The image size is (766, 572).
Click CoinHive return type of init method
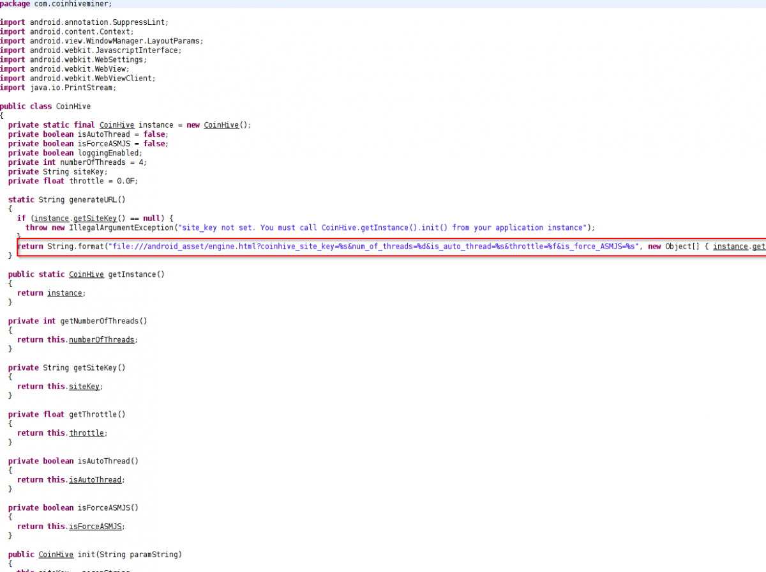(55, 555)
